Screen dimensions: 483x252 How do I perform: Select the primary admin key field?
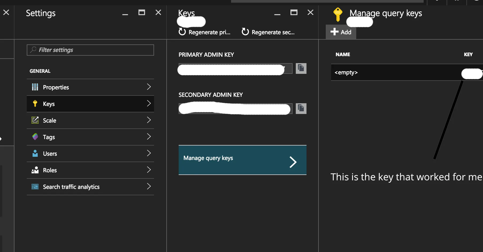tap(235, 68)
